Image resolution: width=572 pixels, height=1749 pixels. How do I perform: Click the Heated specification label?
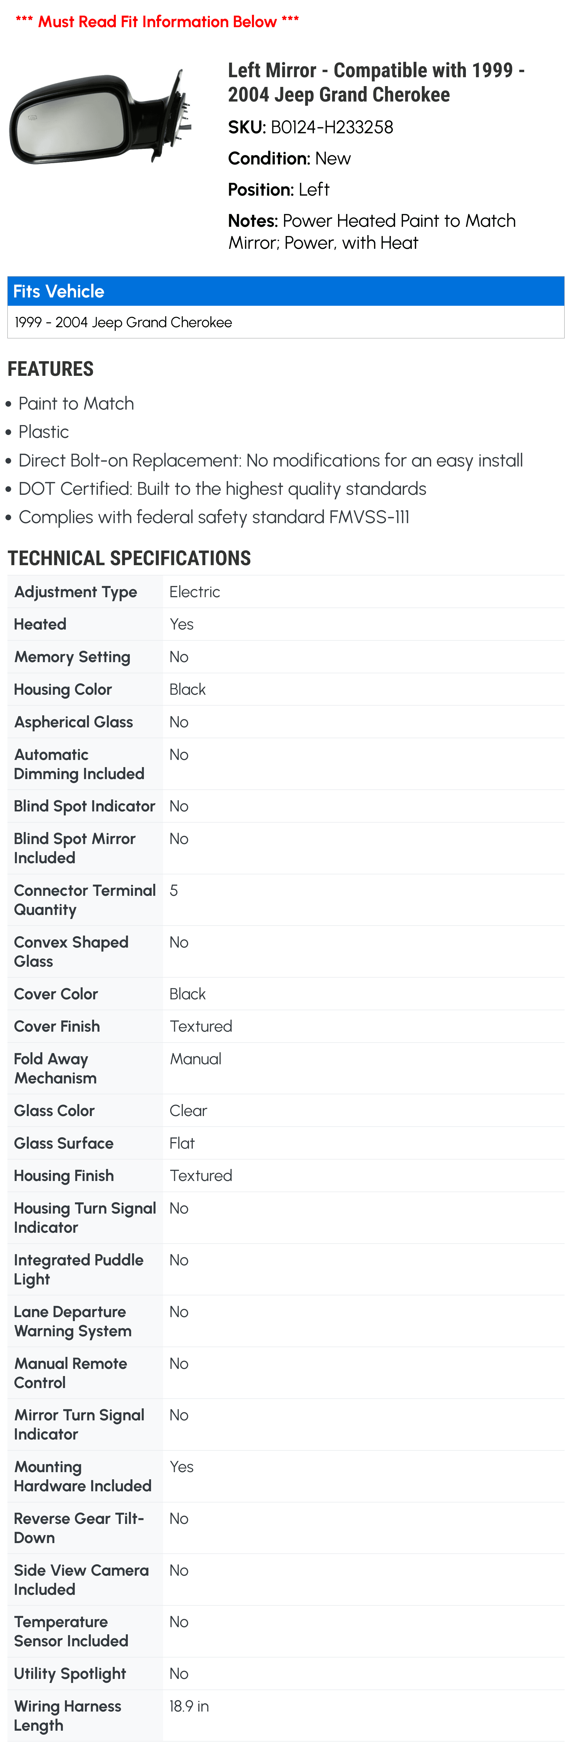[40, 625]
